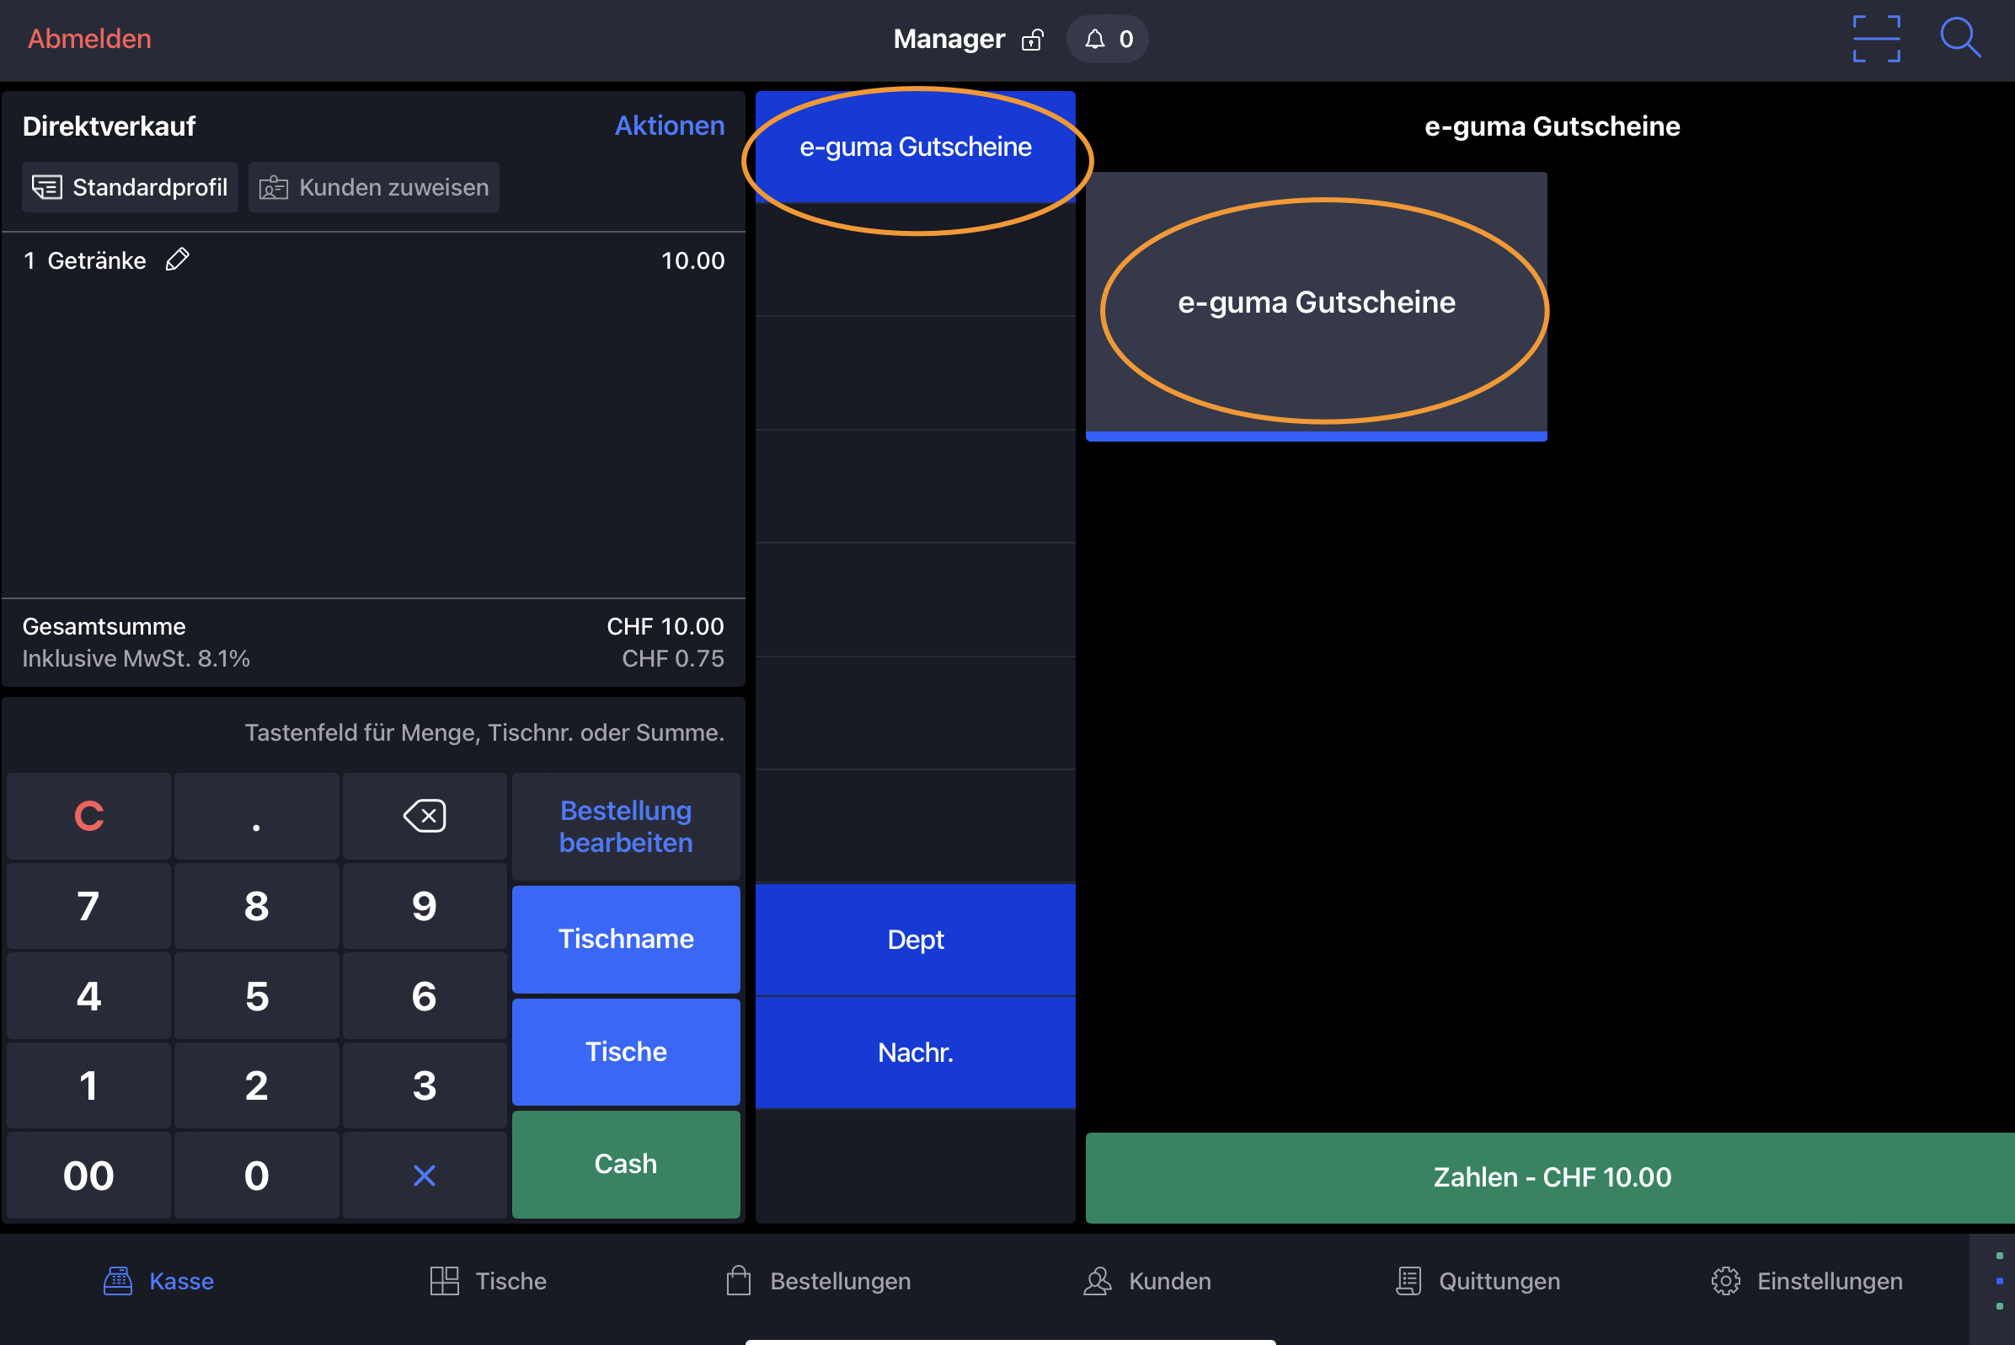The height and width of the screenshot is (1345, 2015).
Task: Tap keypad digit 5
Action: click(256, 996)
